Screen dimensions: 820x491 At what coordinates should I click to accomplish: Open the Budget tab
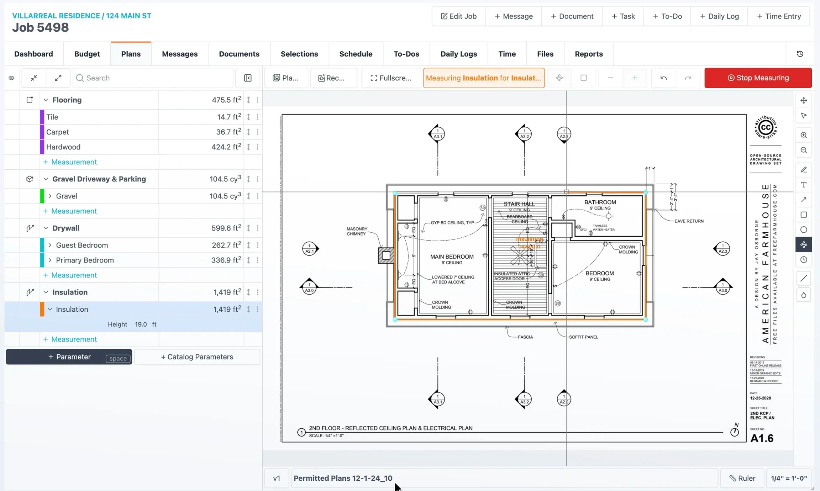point(87,54)
